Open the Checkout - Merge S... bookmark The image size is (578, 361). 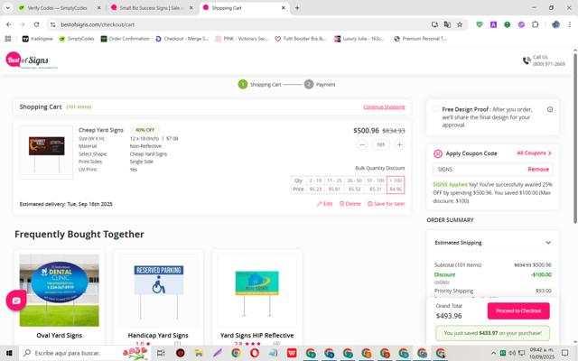[x=182, y=38]
